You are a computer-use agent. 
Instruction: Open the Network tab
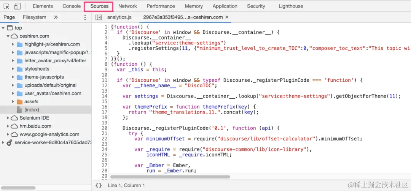point(127,6)
